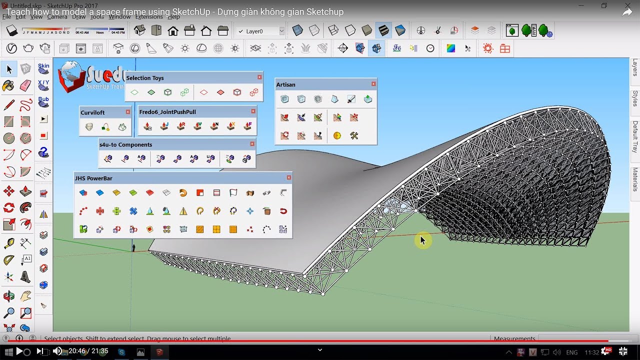
Task: Click the JHS PowerBar red cross icon
Action: 100,211
